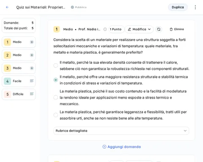The height and width of the screenshot is (162, 203).
Task: Click the multiple-choice icon on sidebar question 3
Action: pyautogui.click(x=32, y=68)
